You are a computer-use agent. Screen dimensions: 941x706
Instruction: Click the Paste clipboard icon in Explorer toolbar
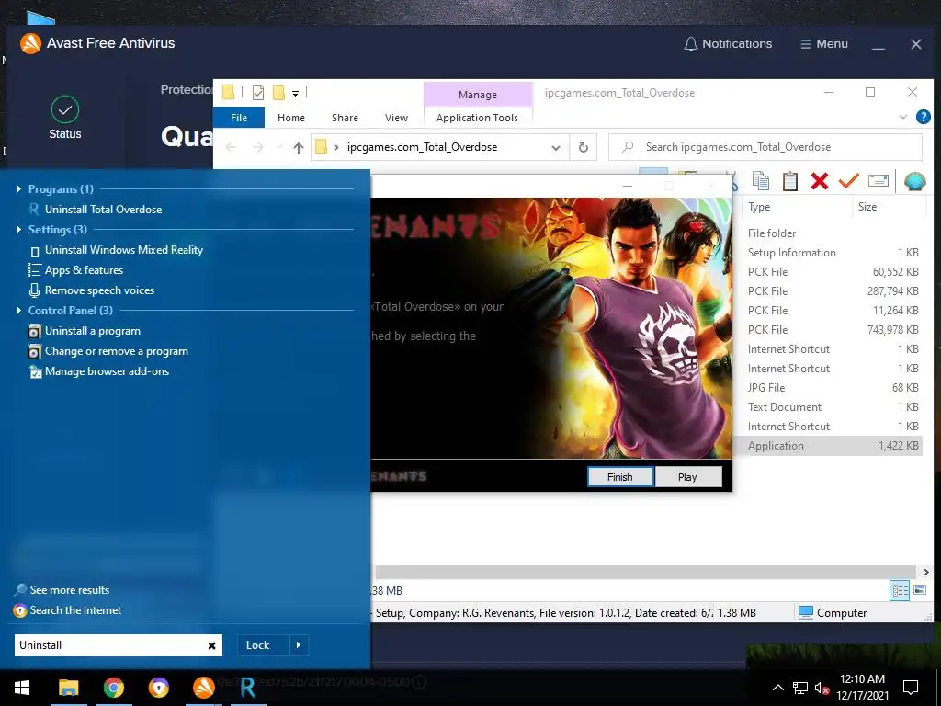[x=789, y=181]
